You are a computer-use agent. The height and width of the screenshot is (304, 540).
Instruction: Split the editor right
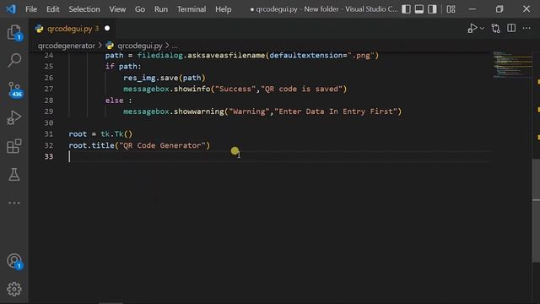click(x=511, y=28)
